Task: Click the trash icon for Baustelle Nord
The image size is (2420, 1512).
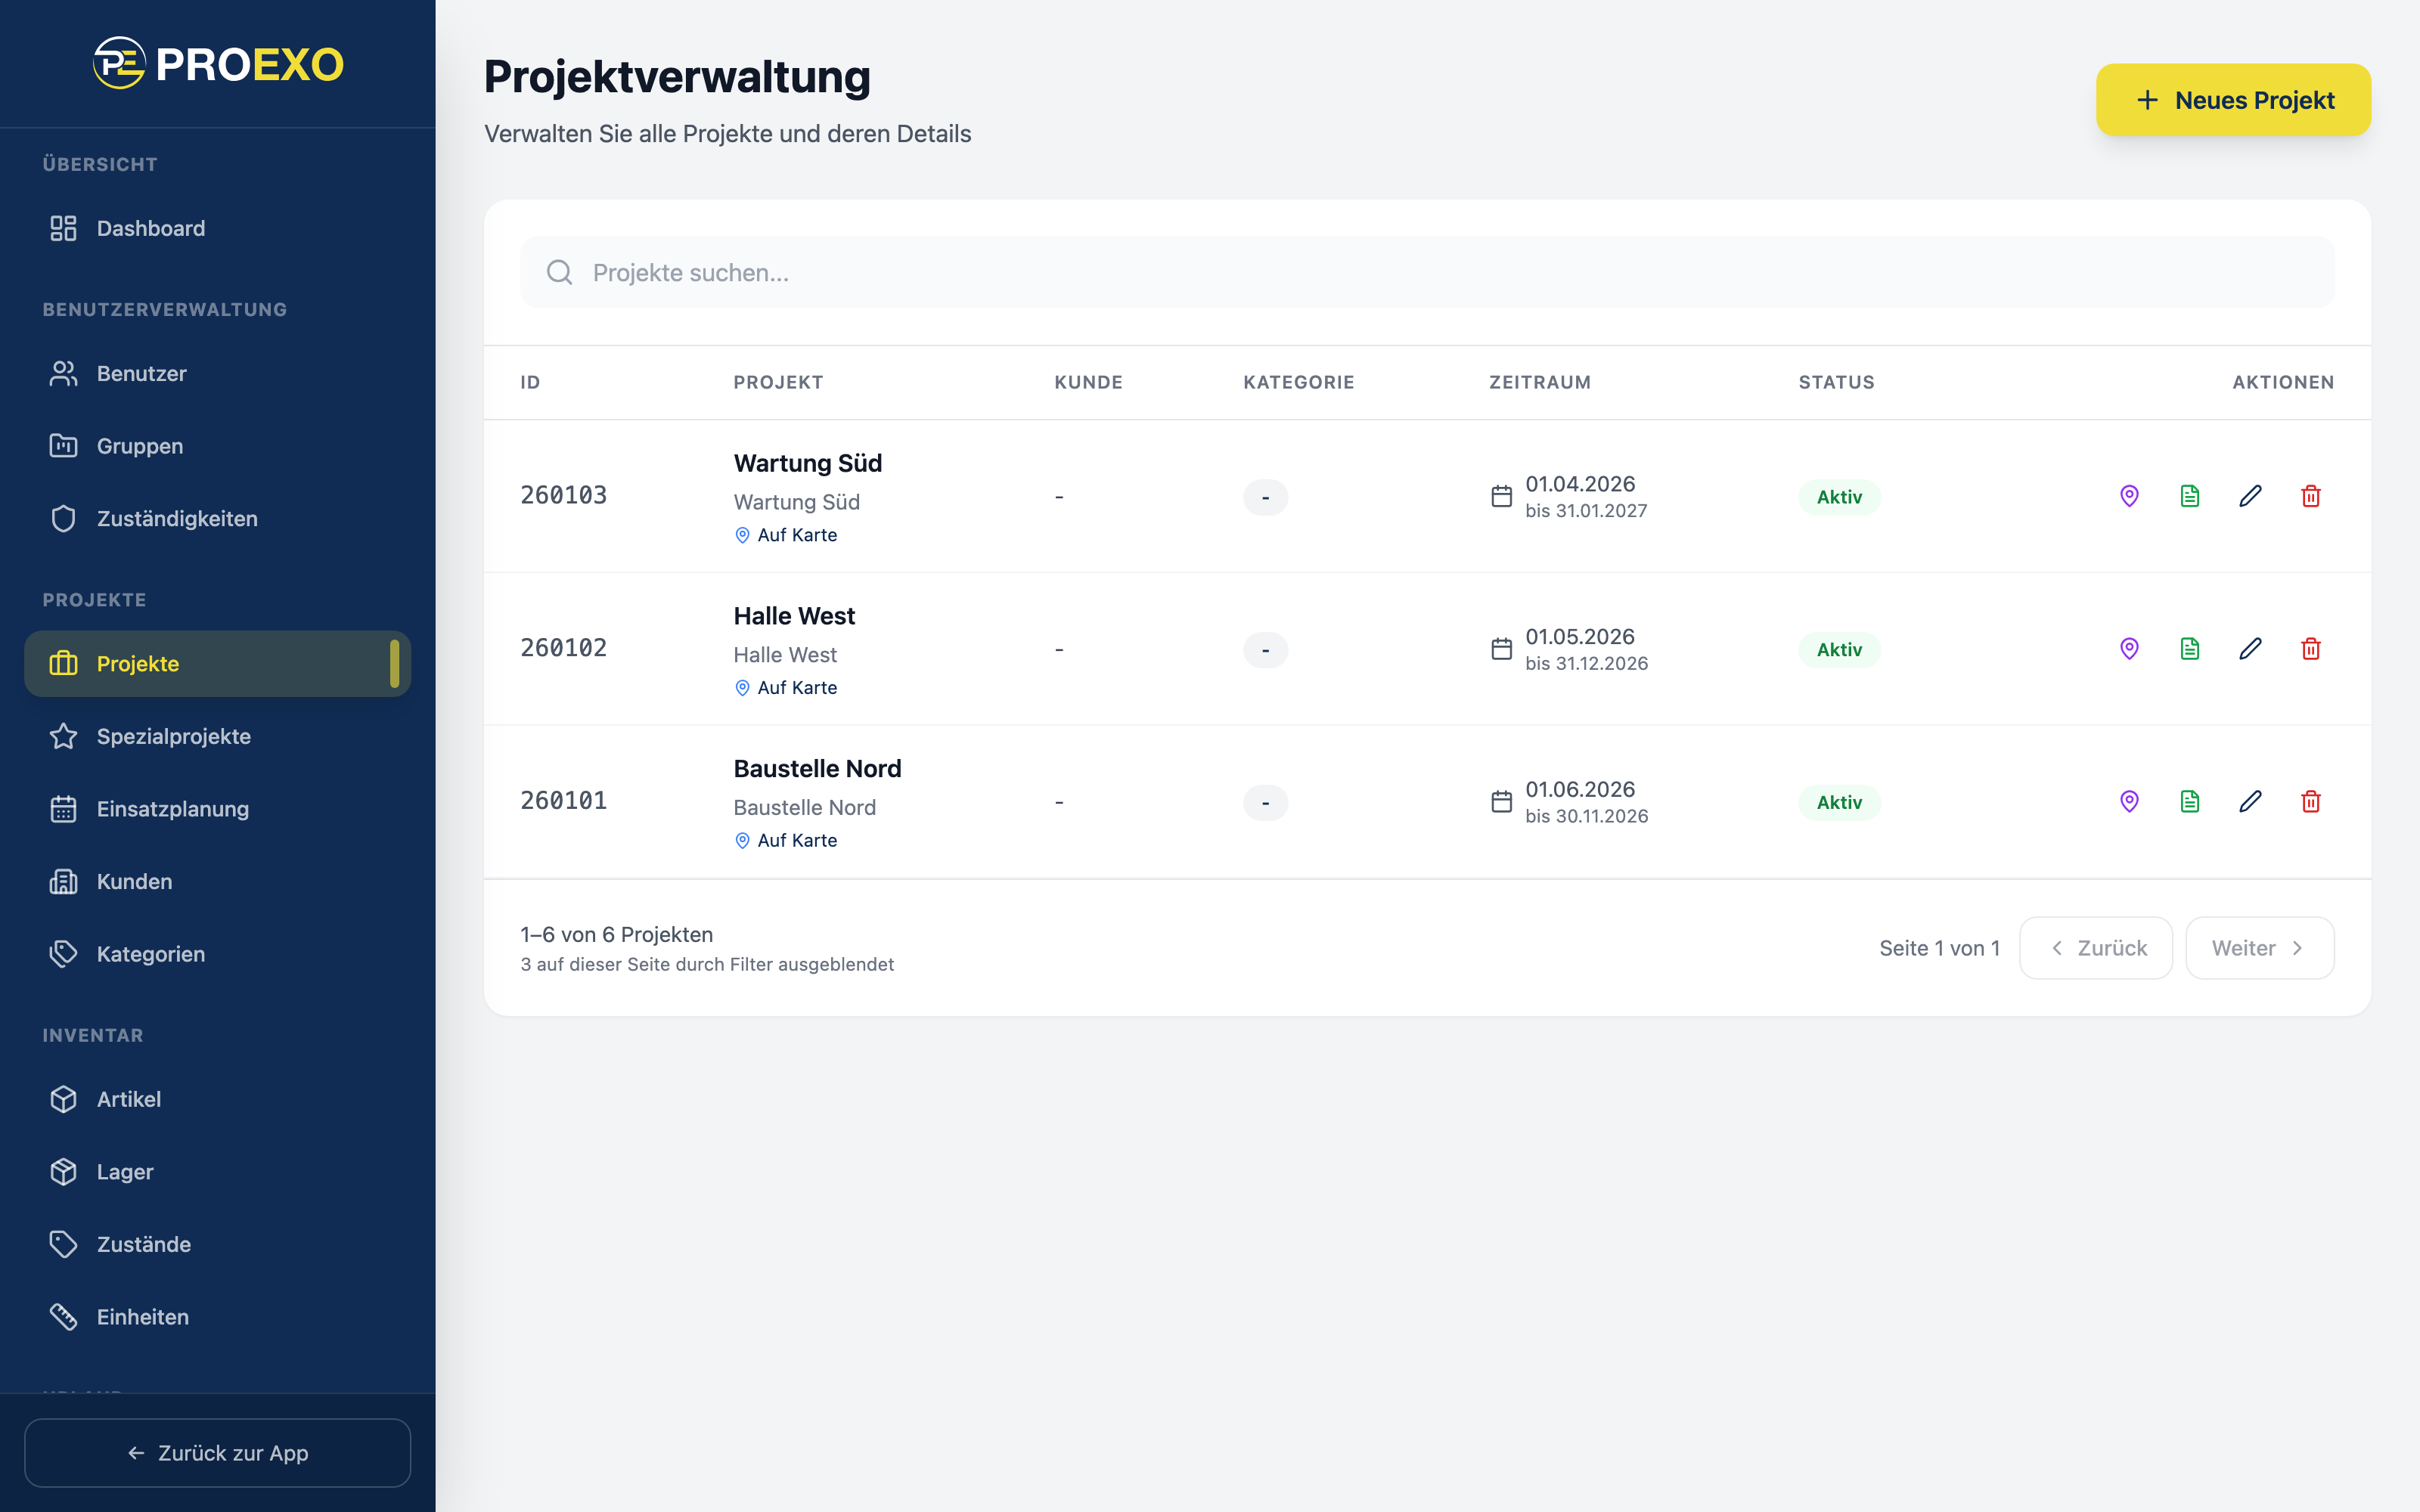Action: coord(2310,802)
